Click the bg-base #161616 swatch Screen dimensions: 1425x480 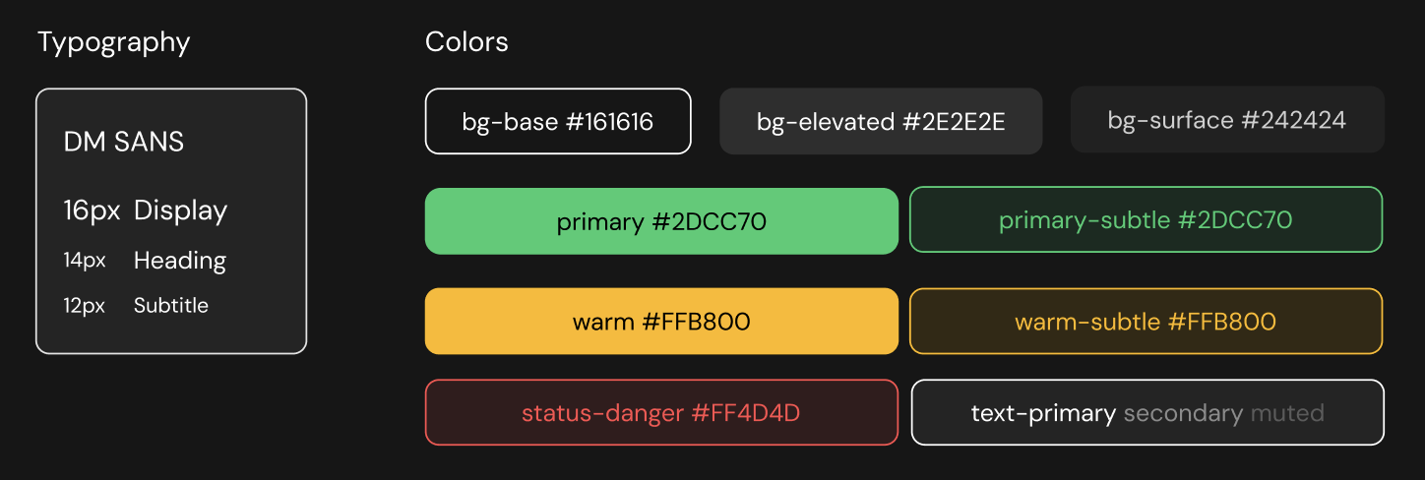coord(558,122)
